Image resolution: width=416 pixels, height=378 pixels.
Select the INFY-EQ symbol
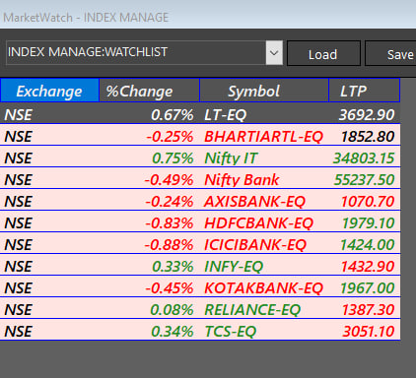point(234,267)
